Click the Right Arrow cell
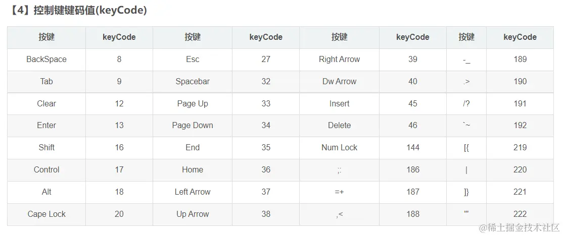The image size is (563, 236). [x=339, y=60]
